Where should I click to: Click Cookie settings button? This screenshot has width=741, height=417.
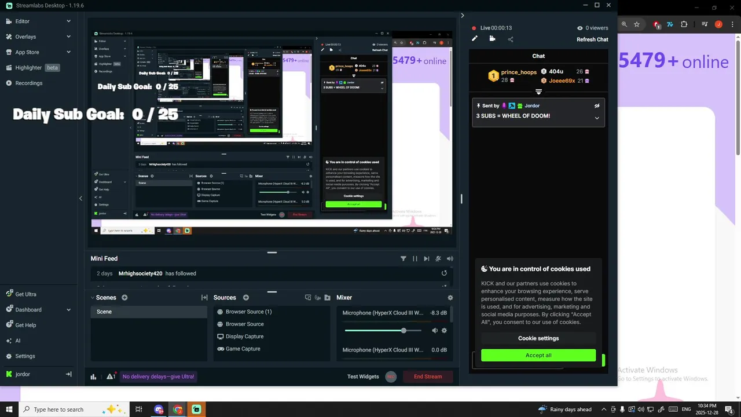point(538,338)
